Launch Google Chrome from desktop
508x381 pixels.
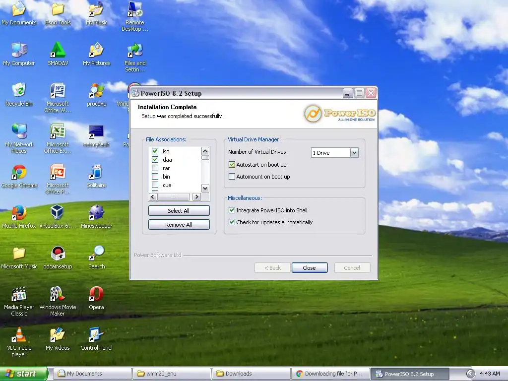19,176
